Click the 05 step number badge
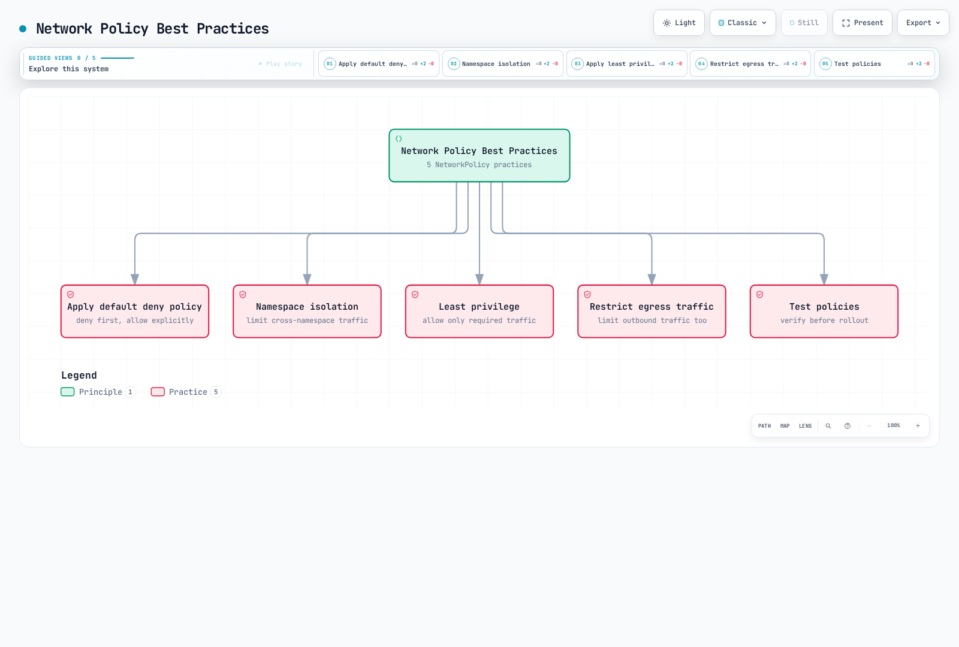This screenshot has width=959, height=647. click(825, 64)
